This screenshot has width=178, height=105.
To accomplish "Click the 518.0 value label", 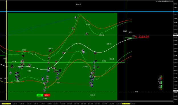I will (104, 61).
